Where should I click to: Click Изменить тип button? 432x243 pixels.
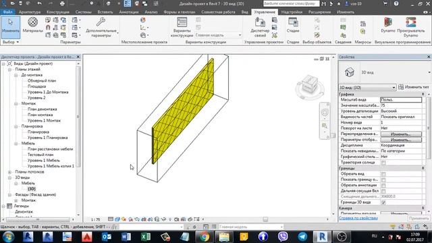pyautogui.click(x=414, y=87)
